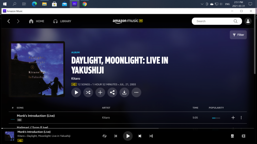
Task: Open File Explorer from the taskbar
Action: (44, 4)
